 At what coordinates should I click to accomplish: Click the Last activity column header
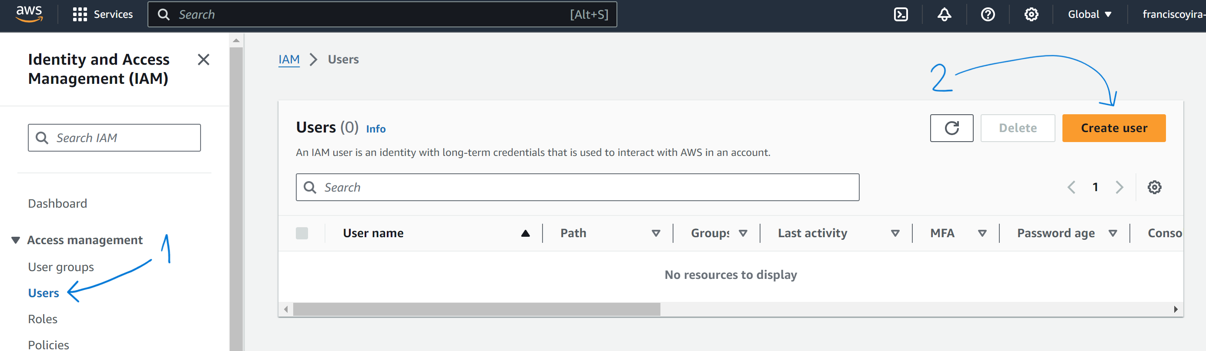pos(812,233)
